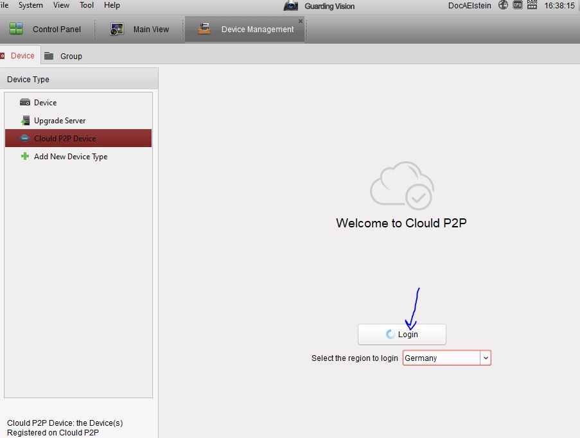Screen dimensions: 580x438
Task: Click the Main View camera icon
Action: click(117, 30)
